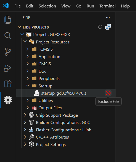Click the Output Files red binary icon
136x162 pixels.
tap(34, 108)
